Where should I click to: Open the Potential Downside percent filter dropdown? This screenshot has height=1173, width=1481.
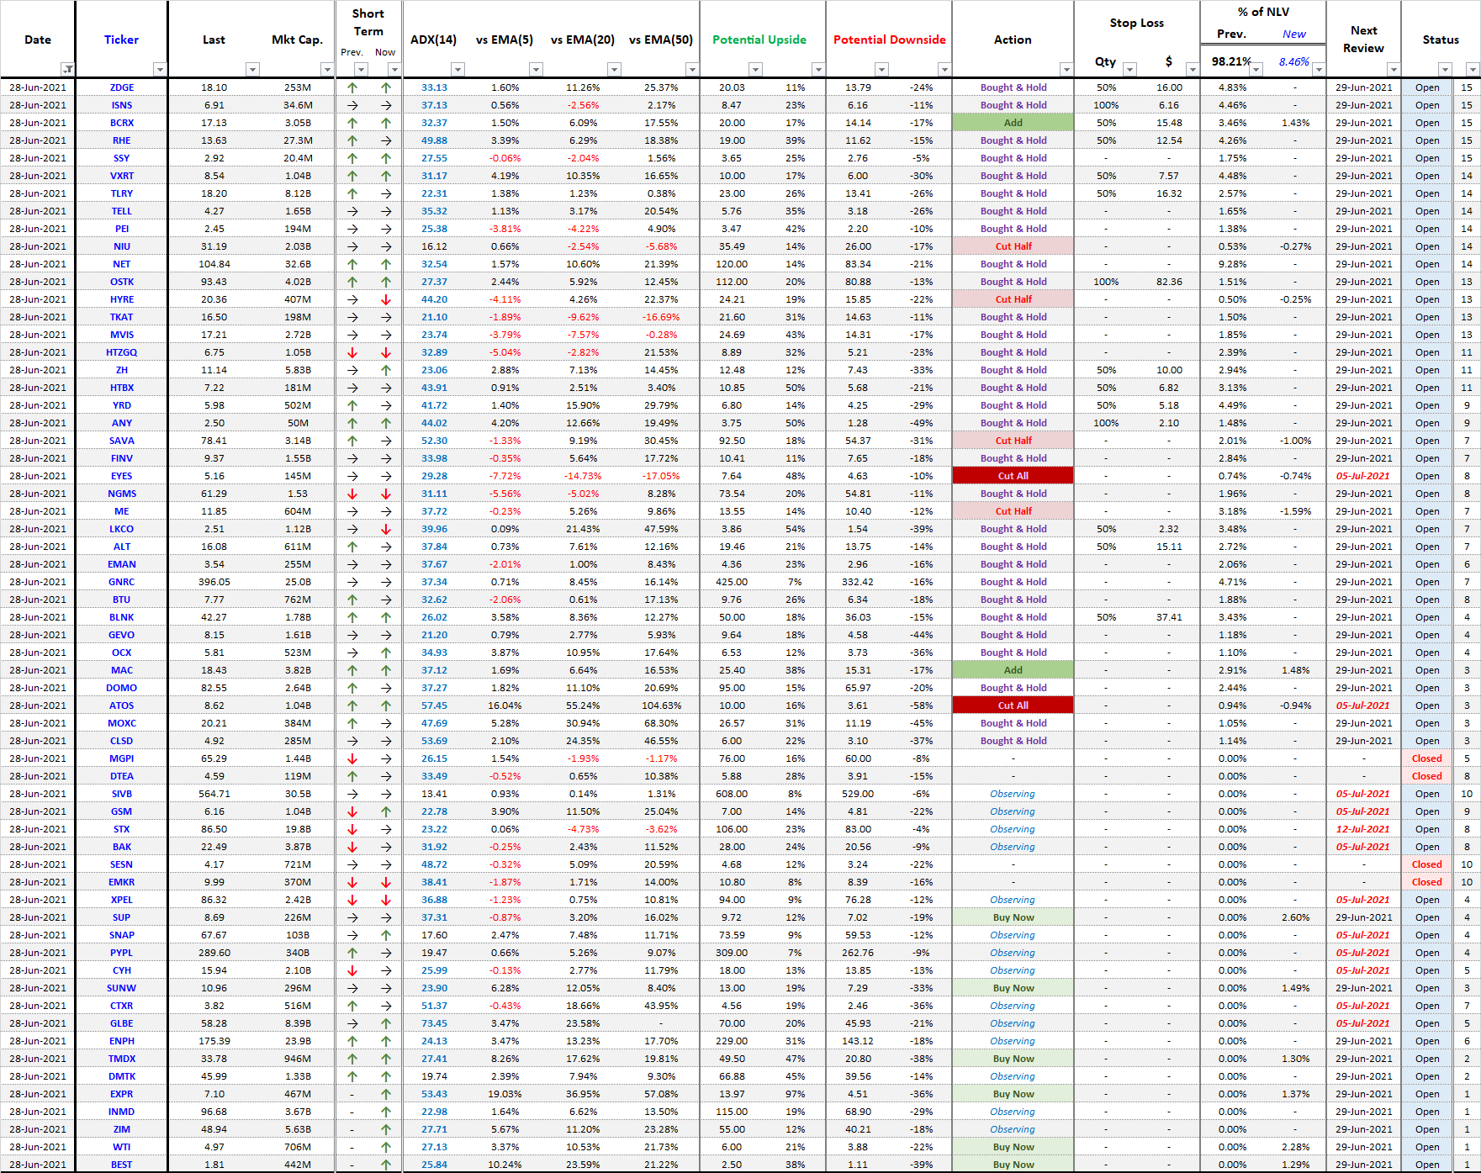[x=944, y=69]
